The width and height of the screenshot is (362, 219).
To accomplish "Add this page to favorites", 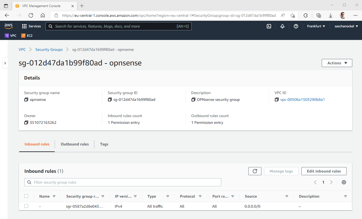I will [292, 15].
